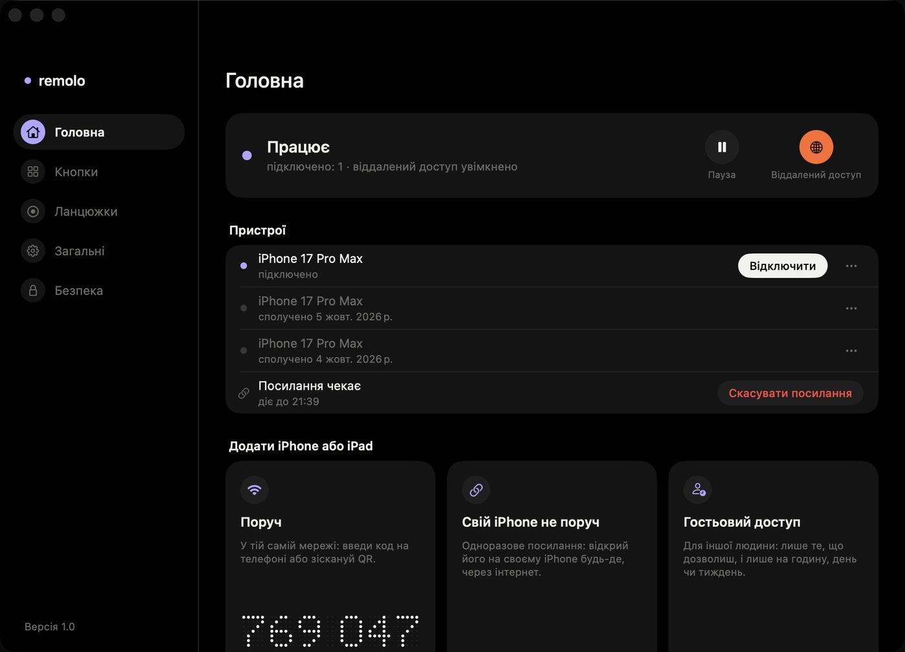
Task: Select the iPhone row 'сполучено 5 жовт. 2026 р.'
Action: point(552,308)
